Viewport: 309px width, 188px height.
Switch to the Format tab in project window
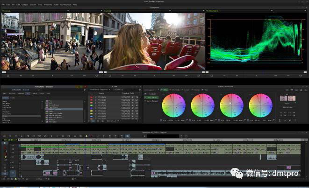[x=34, y=93]
